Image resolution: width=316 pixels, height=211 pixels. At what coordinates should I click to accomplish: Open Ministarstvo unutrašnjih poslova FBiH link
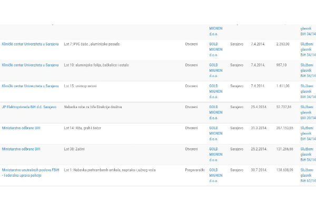pos(30,170)
